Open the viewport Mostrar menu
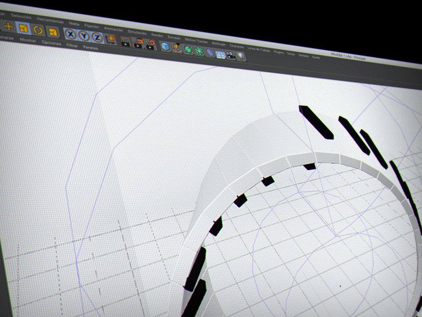422x317 pixels. (28, 40)
